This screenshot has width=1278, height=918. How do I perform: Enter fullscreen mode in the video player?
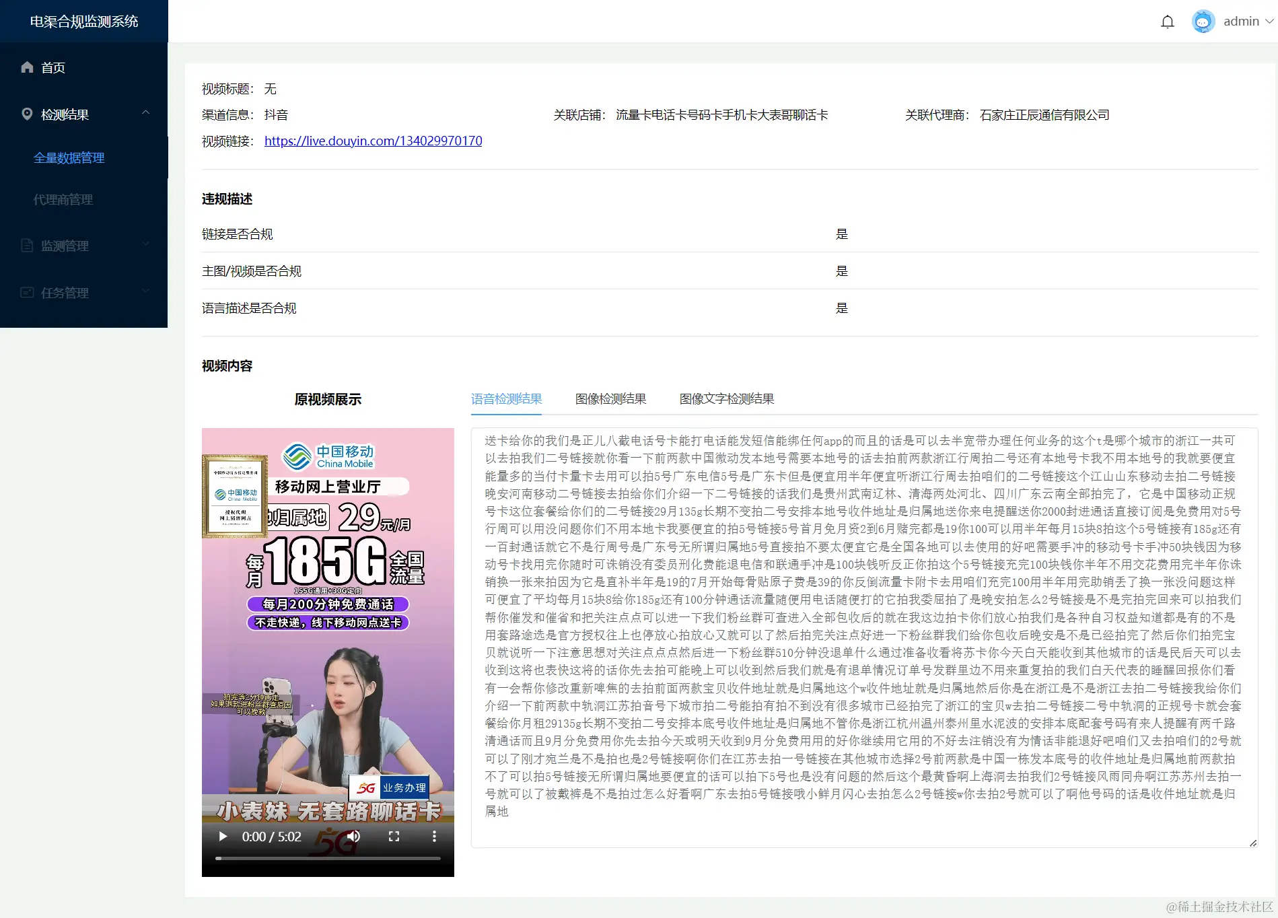pos(395,836)
